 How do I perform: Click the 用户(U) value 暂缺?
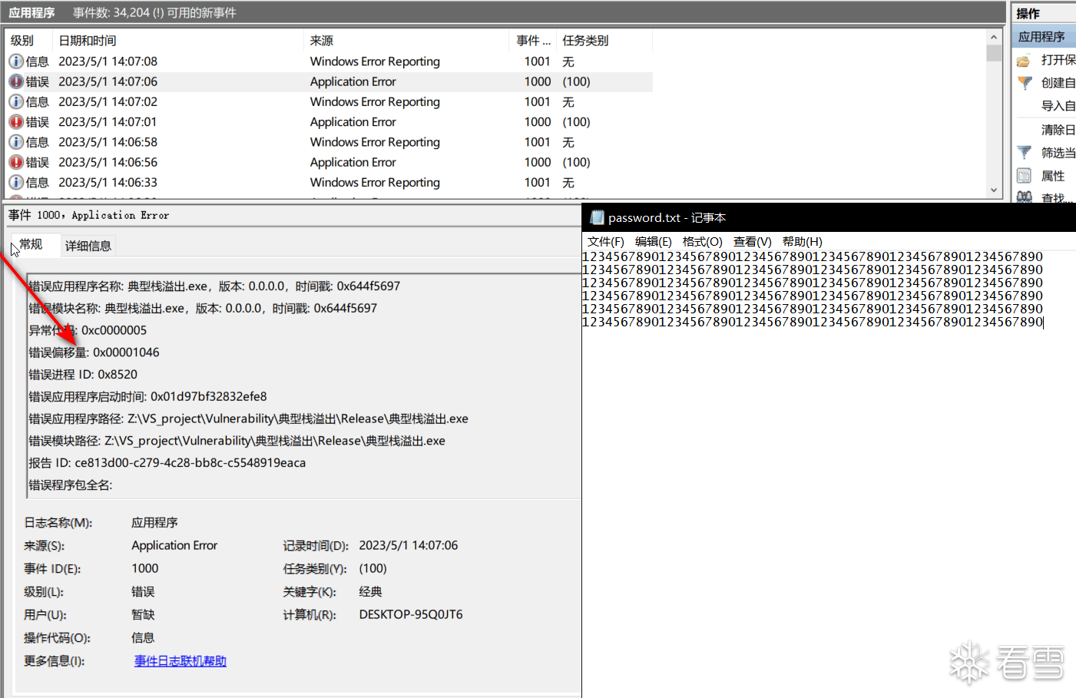coord(143,615)
